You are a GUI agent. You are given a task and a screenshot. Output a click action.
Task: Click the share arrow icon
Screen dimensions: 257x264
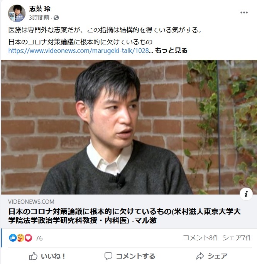tap(200, 256)
